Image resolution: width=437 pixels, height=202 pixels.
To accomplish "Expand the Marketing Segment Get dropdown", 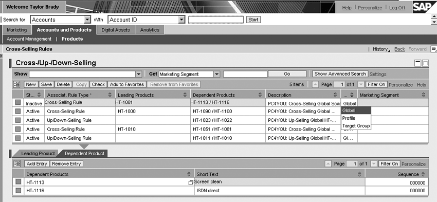I will coord(217,74).
